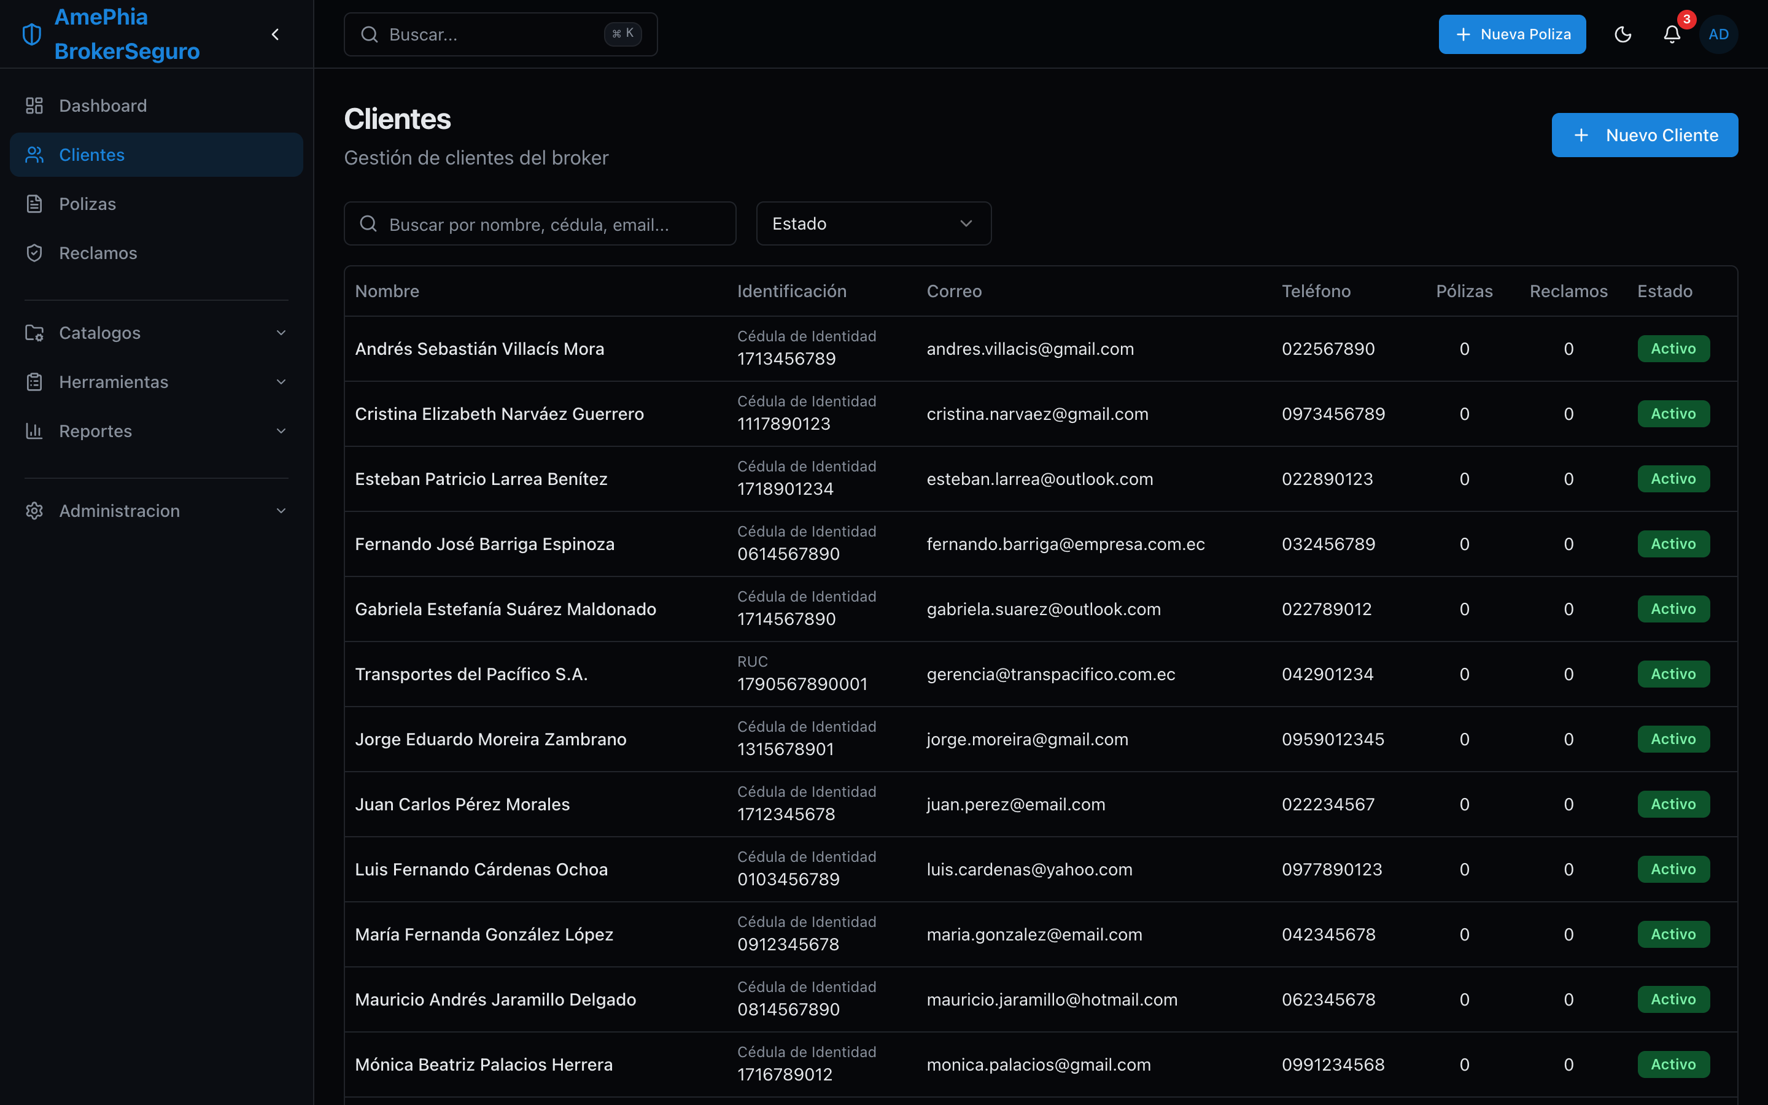Click Activo badge for Mónica Palacios
The width and height of the screenshot is (1768, 1105).
1673,1064
